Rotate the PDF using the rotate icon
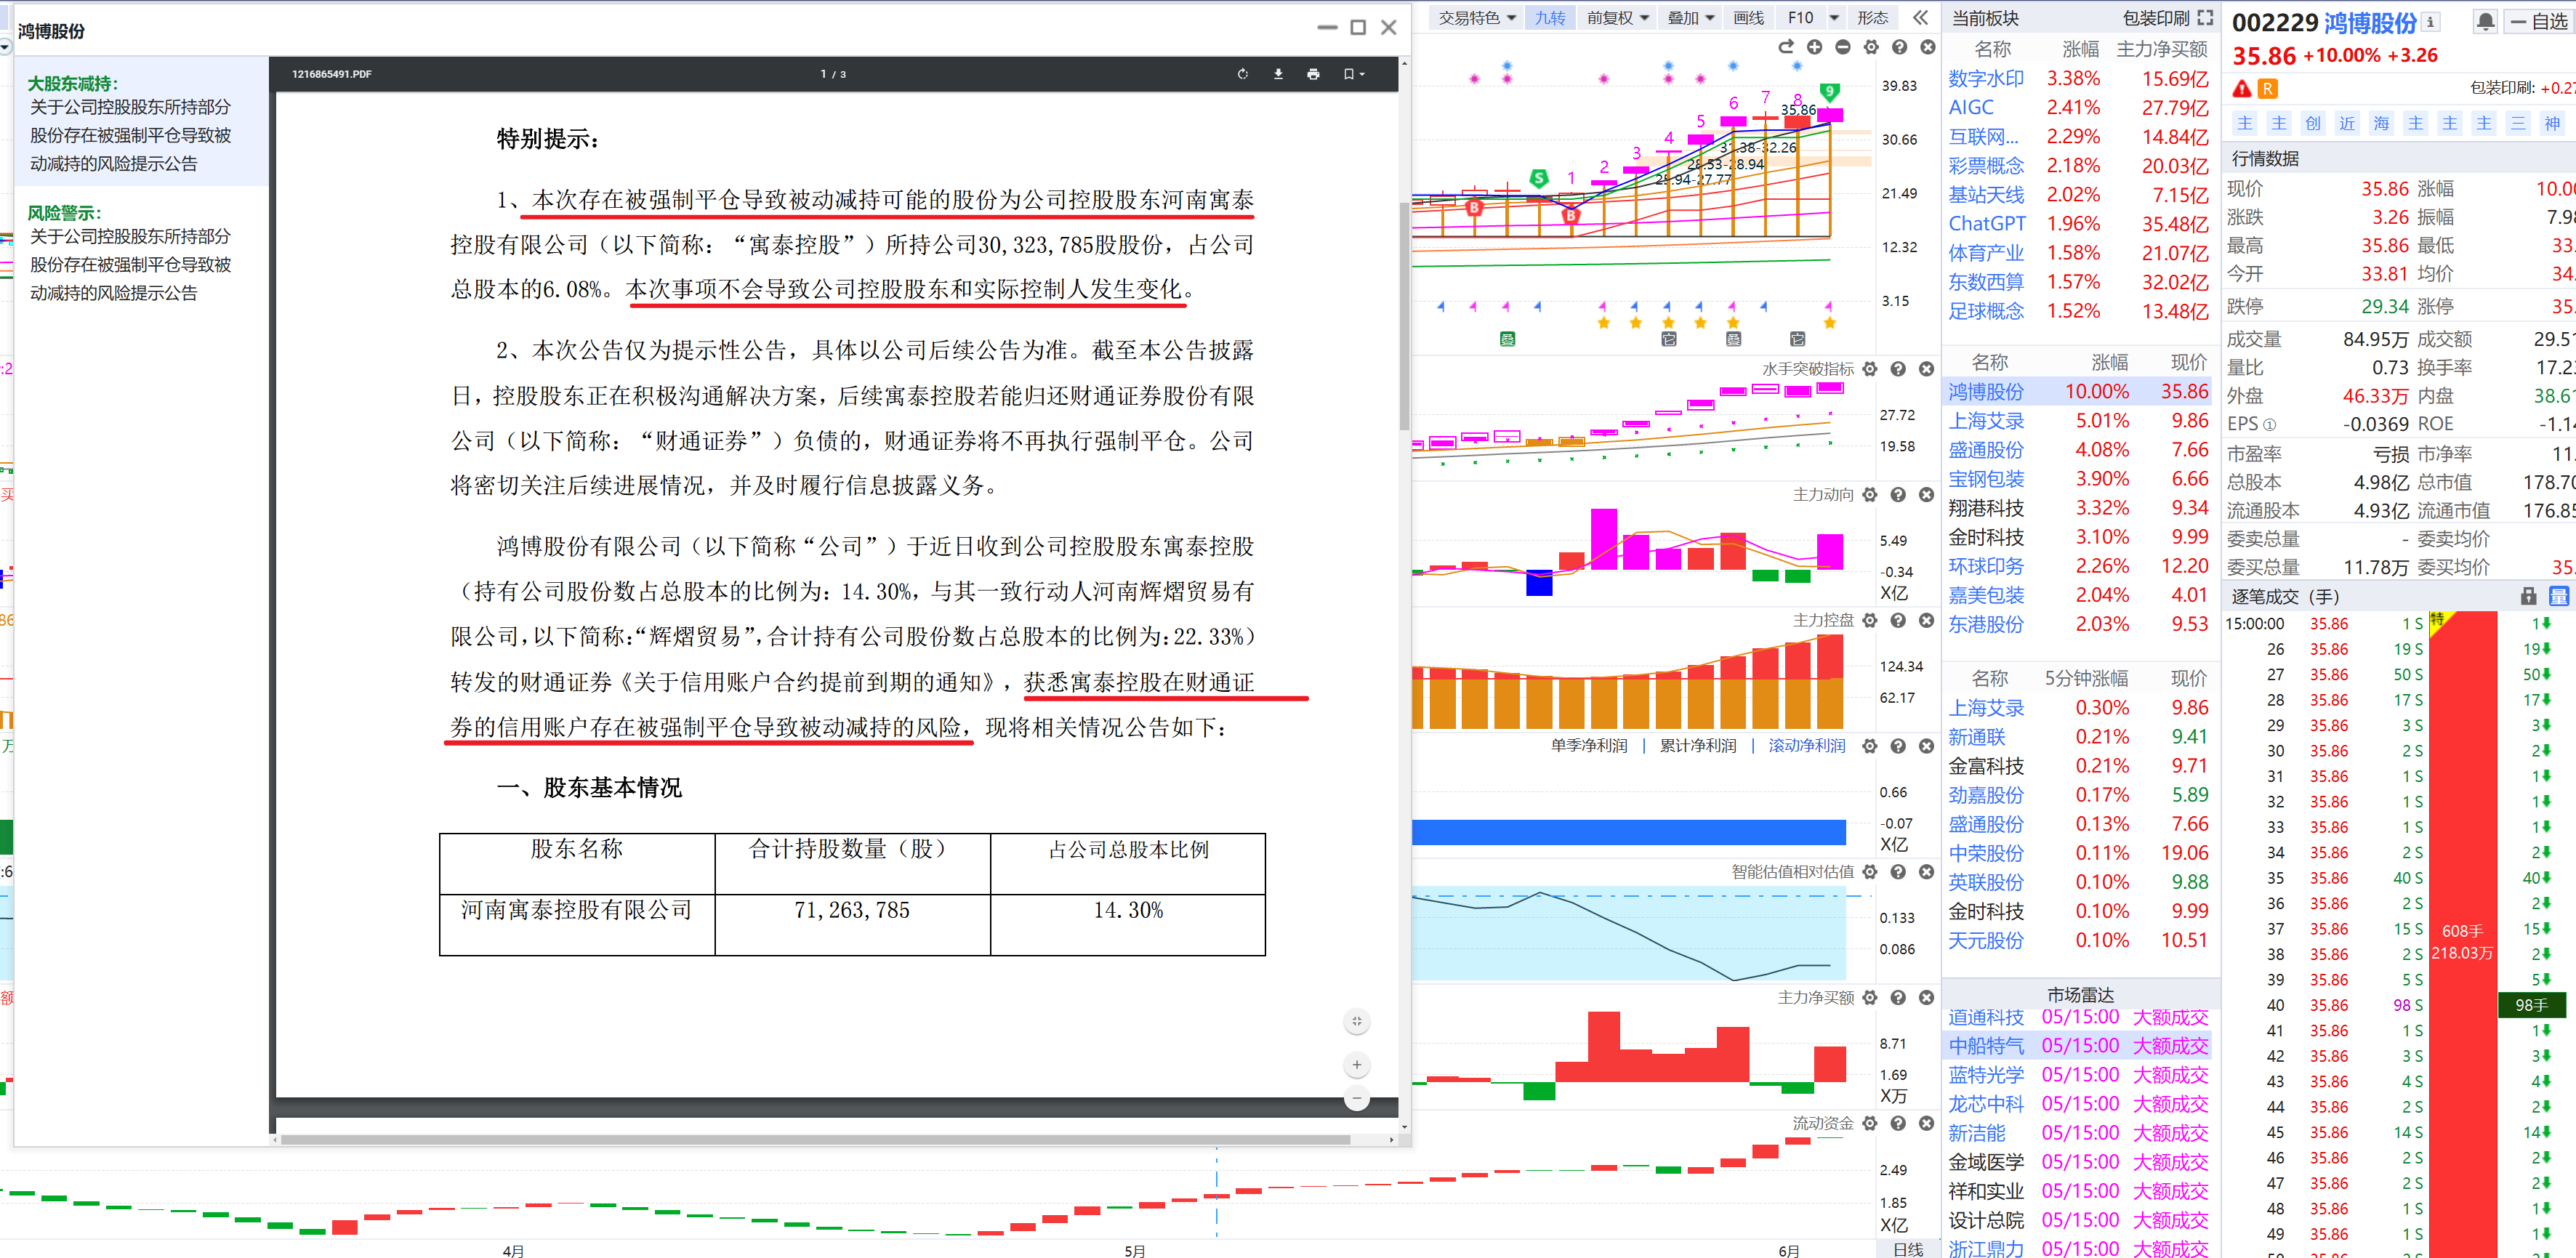This screenshot has width=2576, height=1258. point(1242,74)
